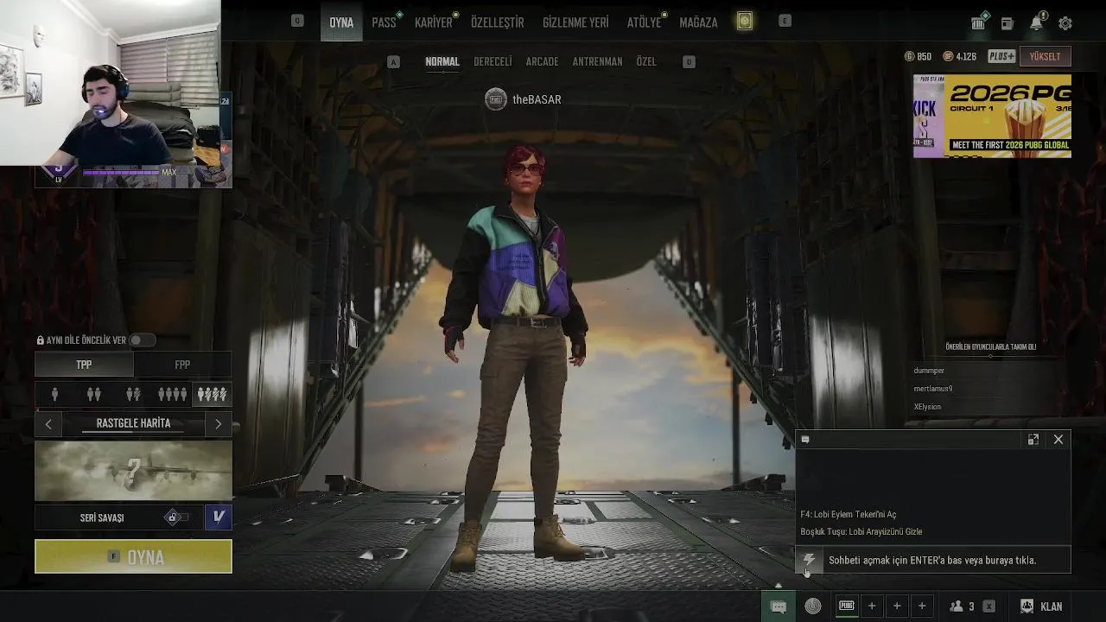Invite suggested player mertlamus9
Viewport: 1106px width, 622px height.
933,389
